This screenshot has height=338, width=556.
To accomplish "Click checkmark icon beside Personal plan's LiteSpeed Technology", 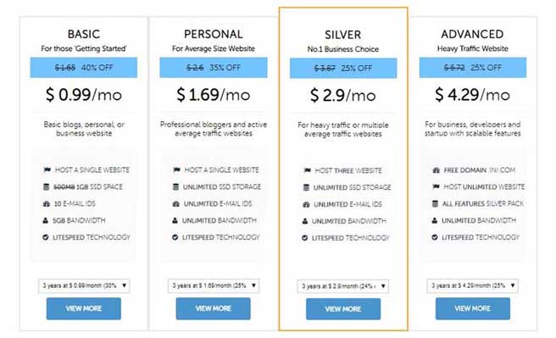I will (x=175, y=237).
